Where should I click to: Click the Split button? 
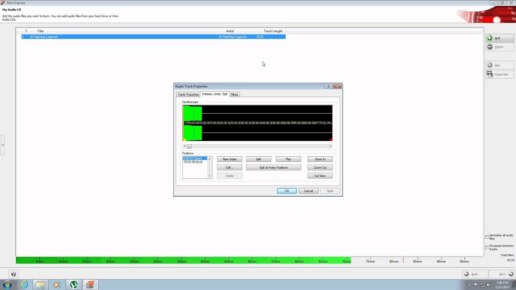[258, 159]
